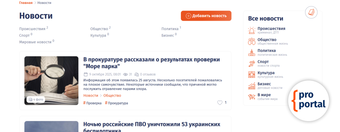Go to Главная in the breadcrumb

coord(26,3)
